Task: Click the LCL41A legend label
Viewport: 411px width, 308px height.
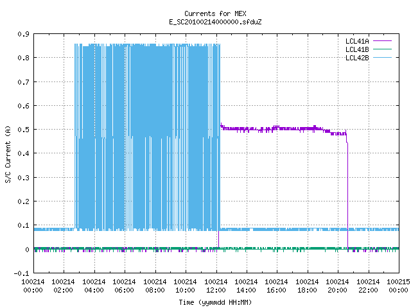Action: click(x=357, y=41)
